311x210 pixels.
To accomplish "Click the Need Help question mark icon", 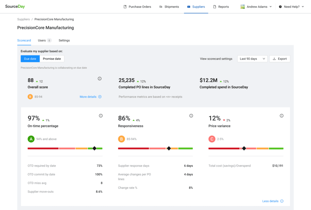I will [x=280, y=6].
